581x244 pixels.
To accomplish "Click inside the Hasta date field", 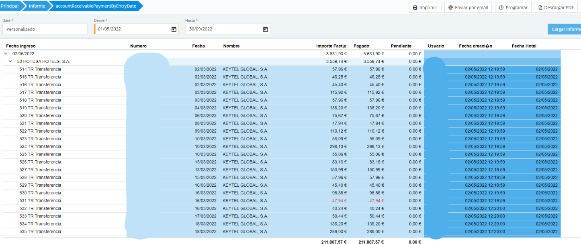I will tap(223, 29).
